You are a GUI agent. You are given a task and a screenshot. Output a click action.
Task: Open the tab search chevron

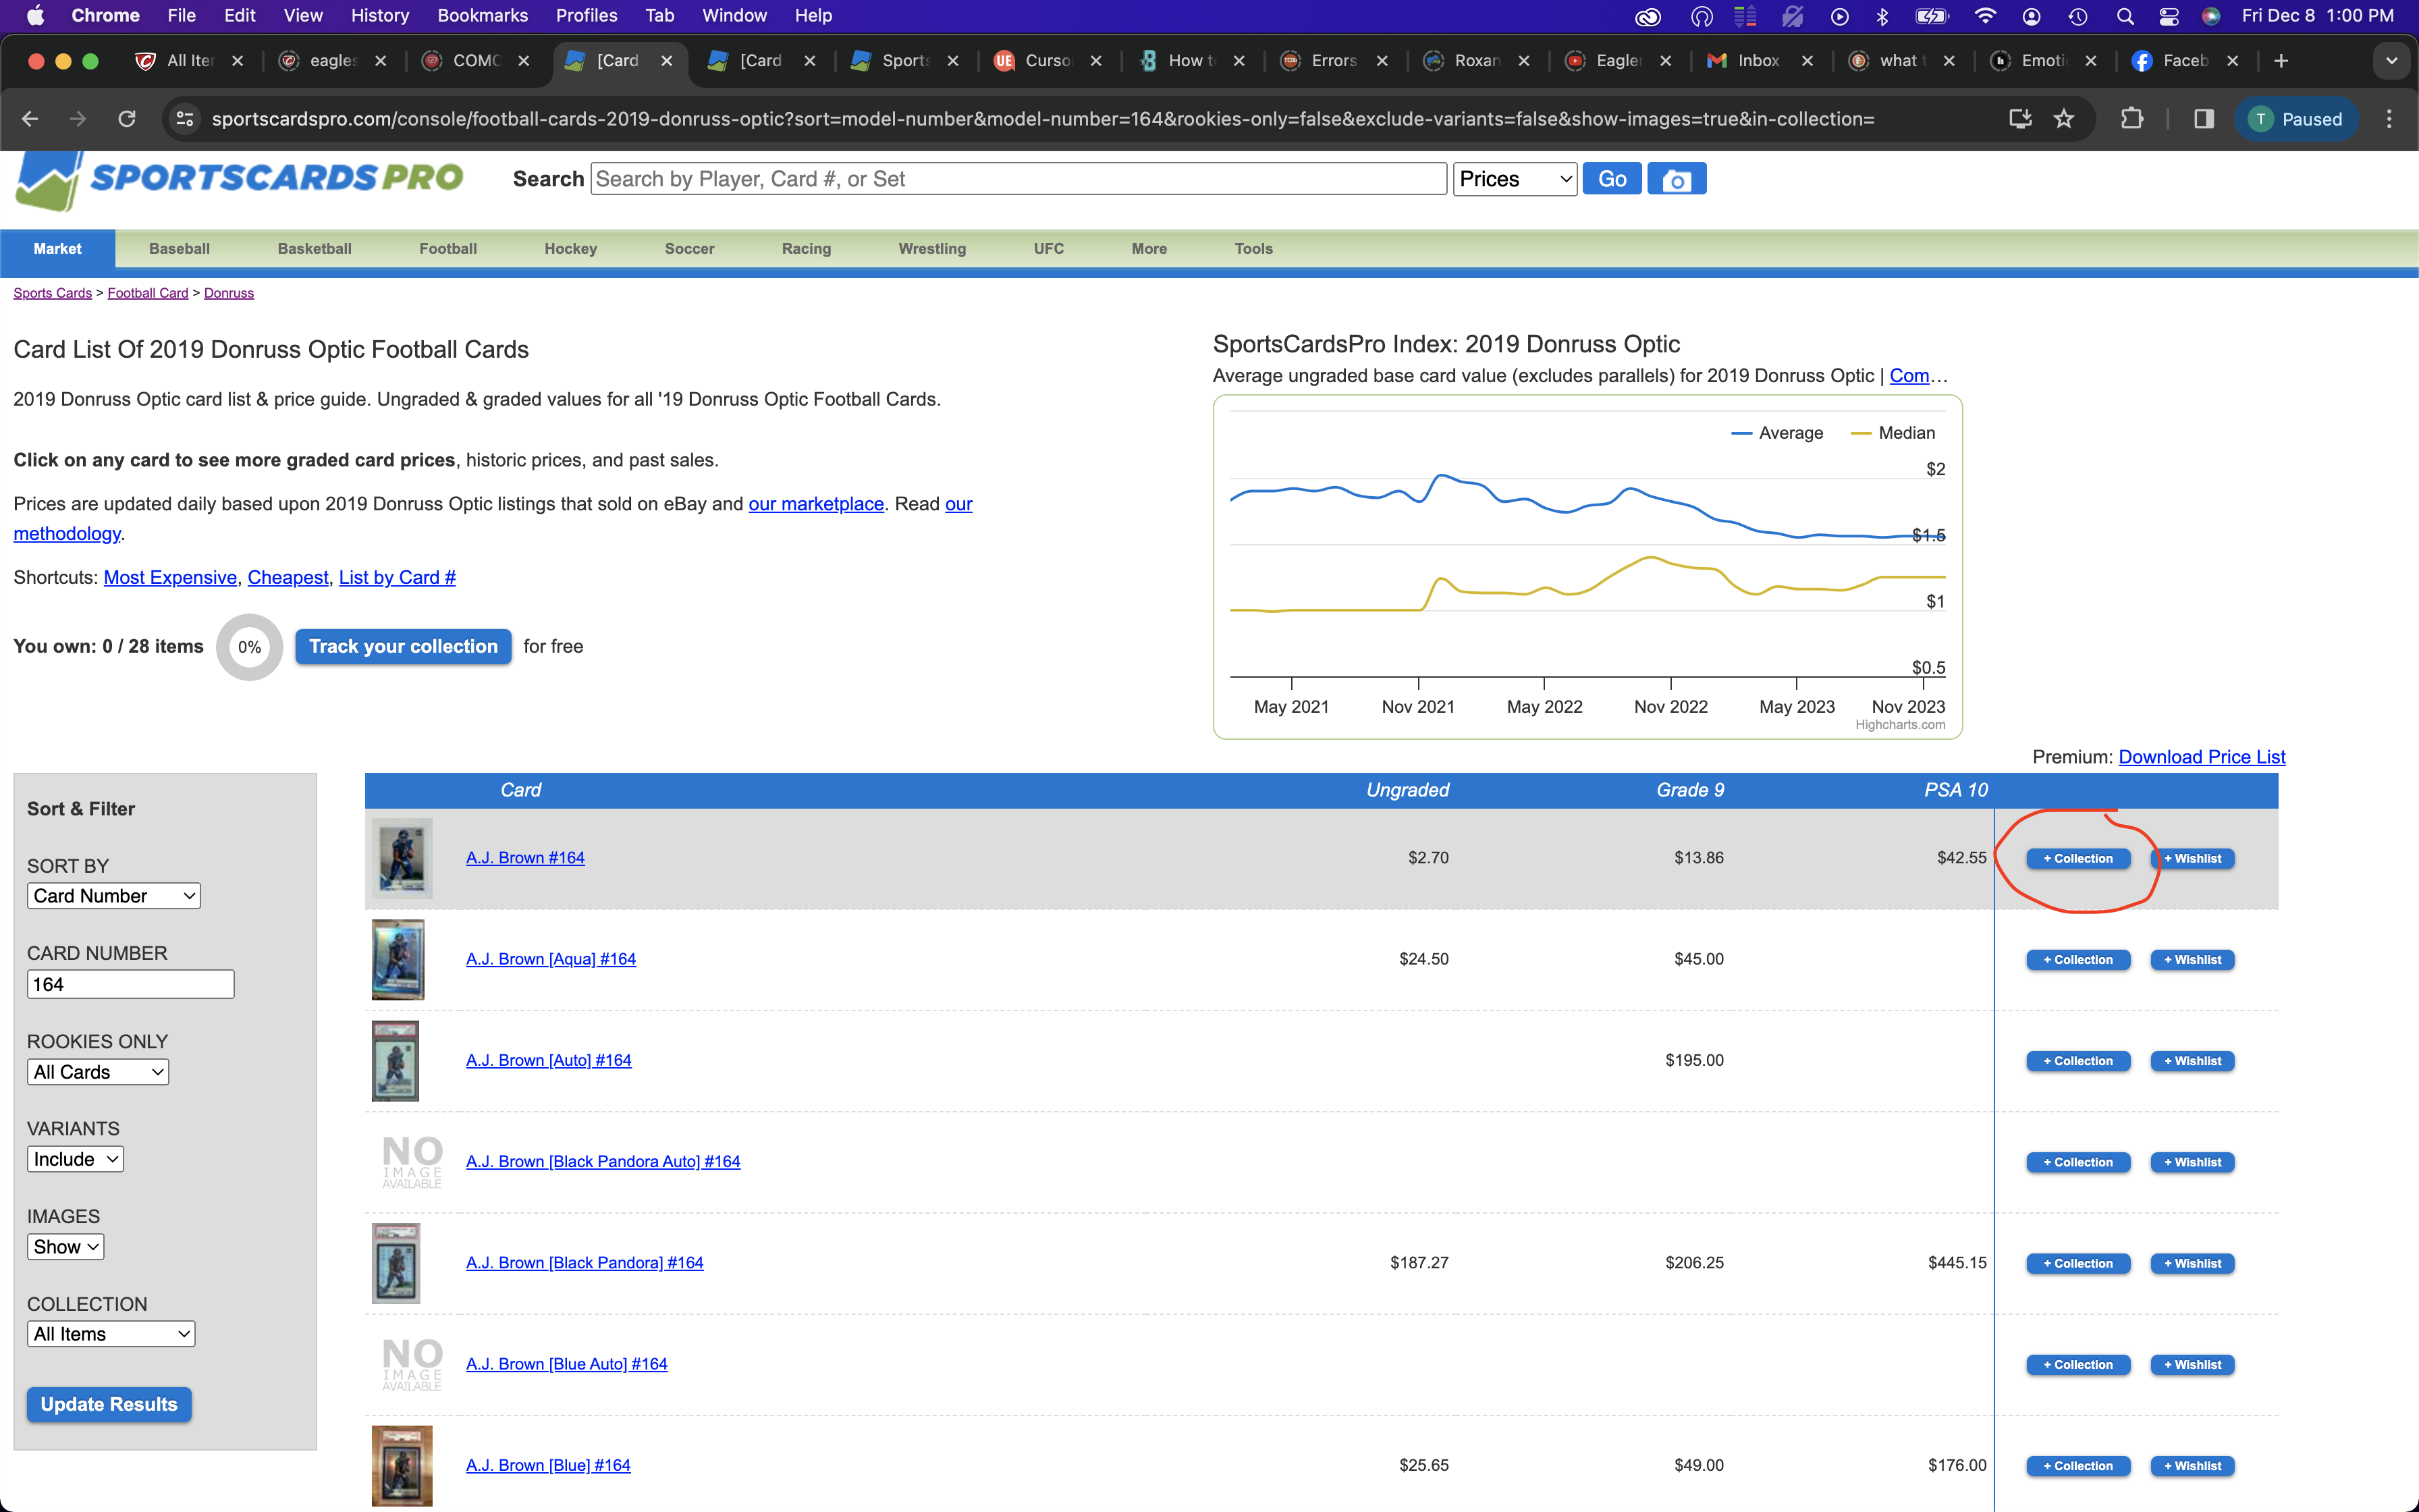pos(2391,61)
